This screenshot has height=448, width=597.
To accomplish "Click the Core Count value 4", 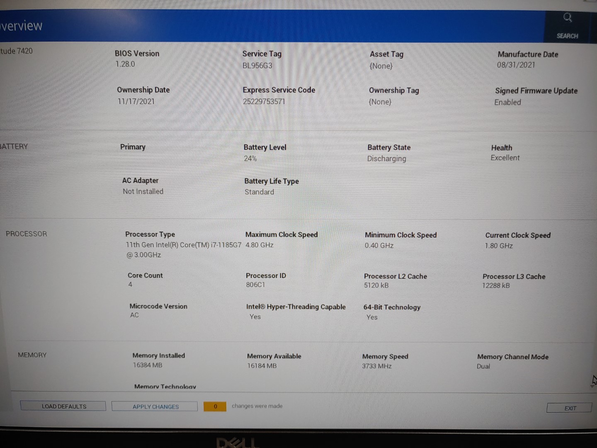I will 130,285.
